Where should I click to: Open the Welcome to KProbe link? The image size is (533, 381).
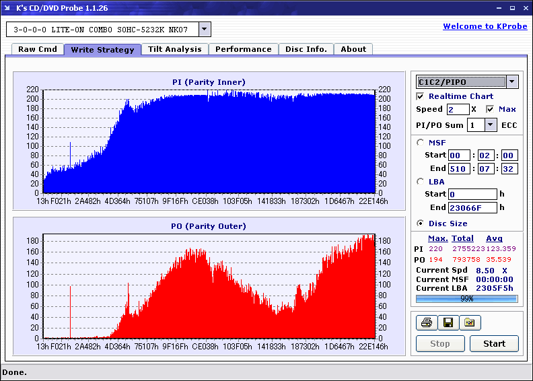point(485,26)
